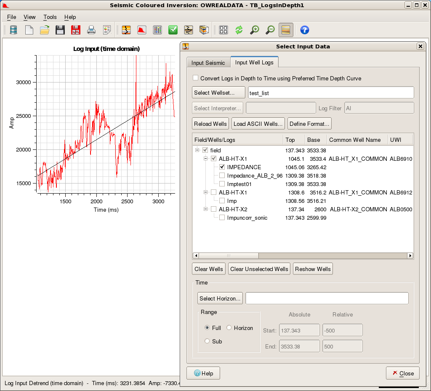
Task: Check the Impedance_ALB_2_96 log checkbox
Action: (222, 176)
